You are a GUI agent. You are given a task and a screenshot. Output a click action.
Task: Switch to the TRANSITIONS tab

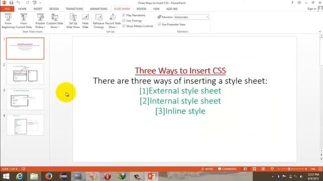coord(74,9)
